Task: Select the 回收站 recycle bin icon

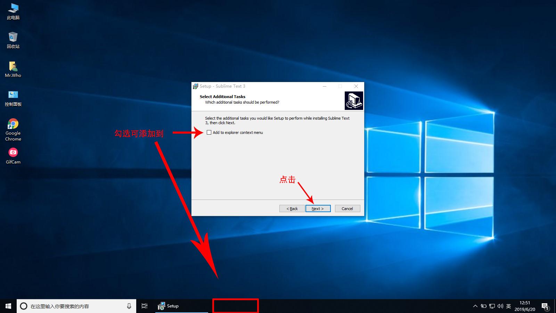Action: [x=13, y=40]
